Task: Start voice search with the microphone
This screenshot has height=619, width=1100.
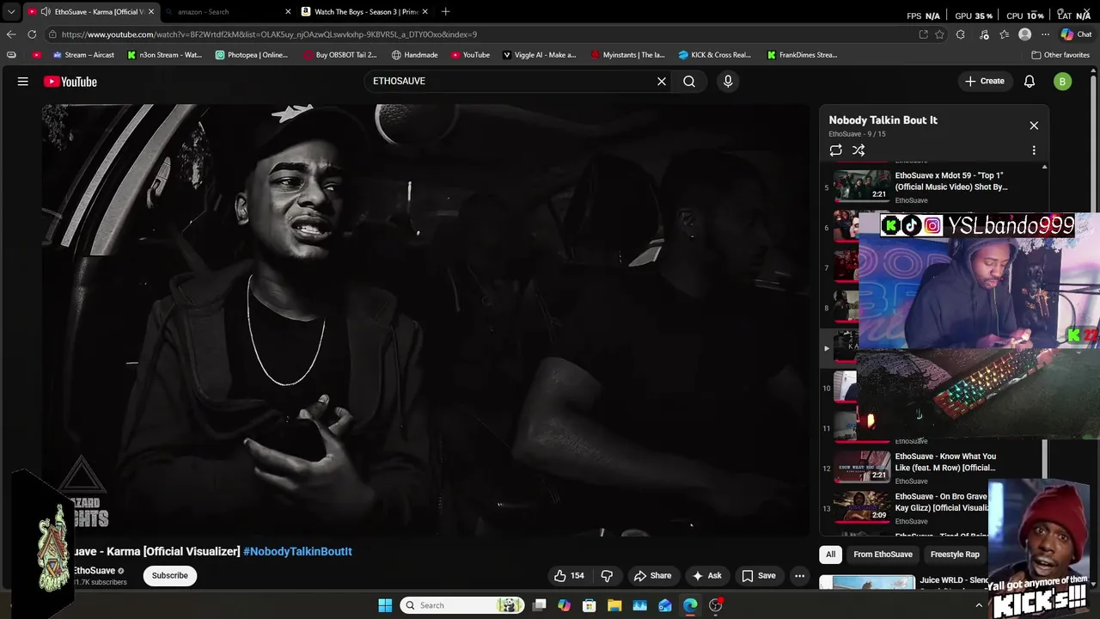Action: 728,81
